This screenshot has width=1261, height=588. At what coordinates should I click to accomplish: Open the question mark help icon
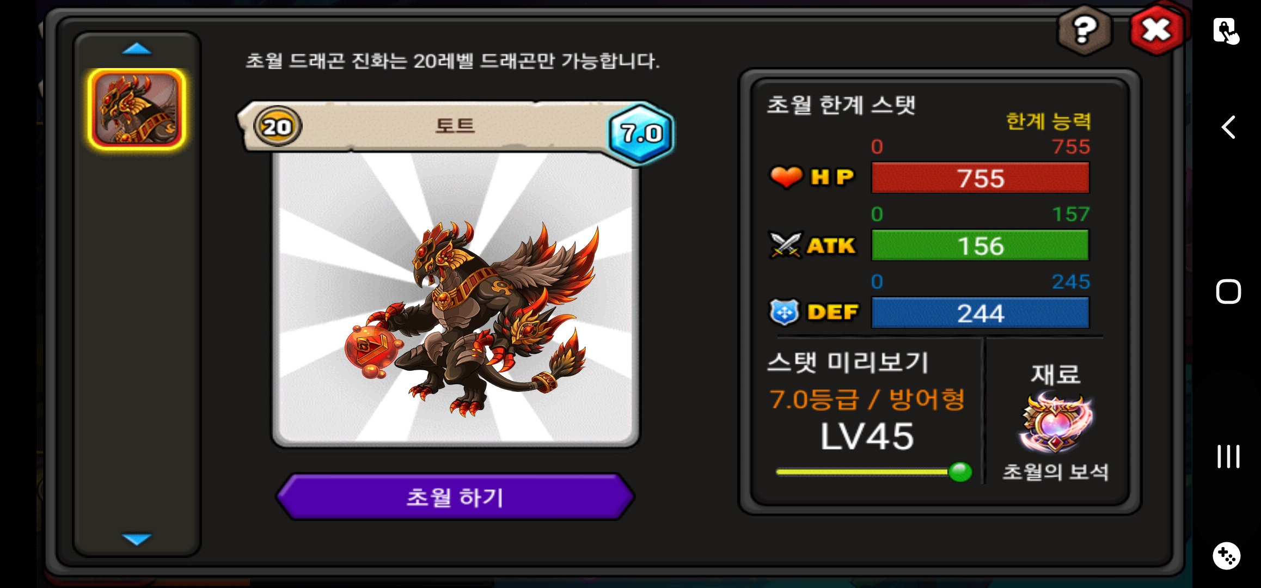point(1084,30)
